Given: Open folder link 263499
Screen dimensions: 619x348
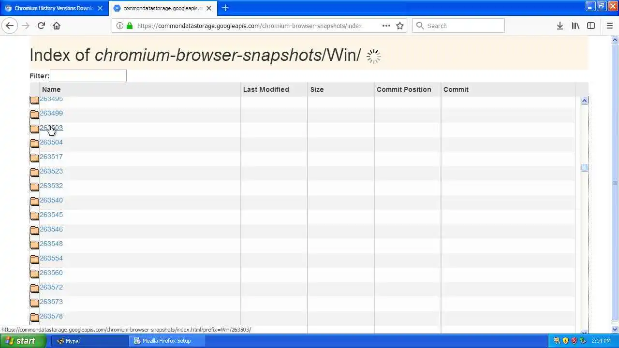Looking at the screenshot, I should tap(51, 113).
